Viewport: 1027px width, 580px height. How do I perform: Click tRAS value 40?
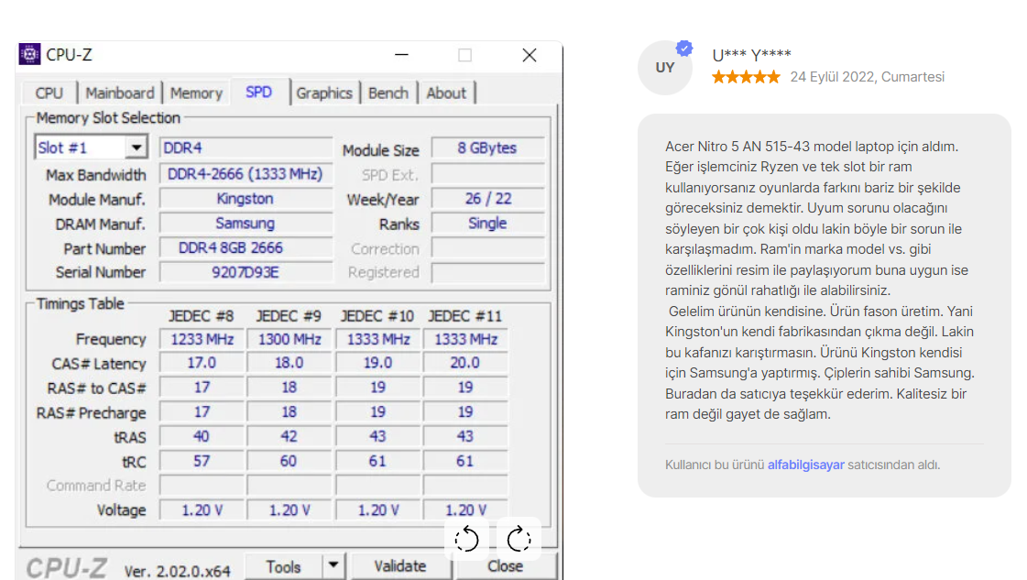coord(202,436)
